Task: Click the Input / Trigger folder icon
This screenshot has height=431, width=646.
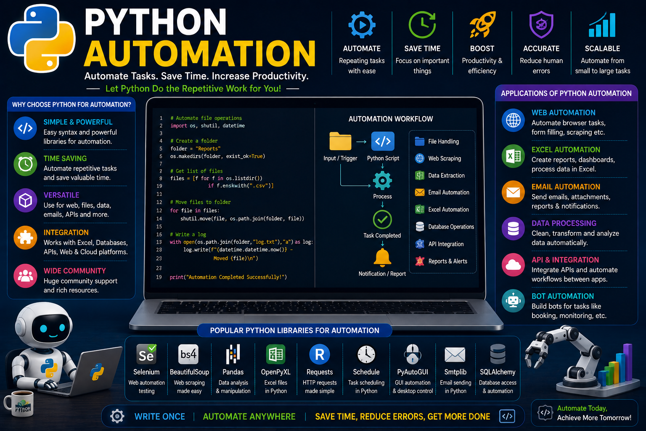Action: 340,141
